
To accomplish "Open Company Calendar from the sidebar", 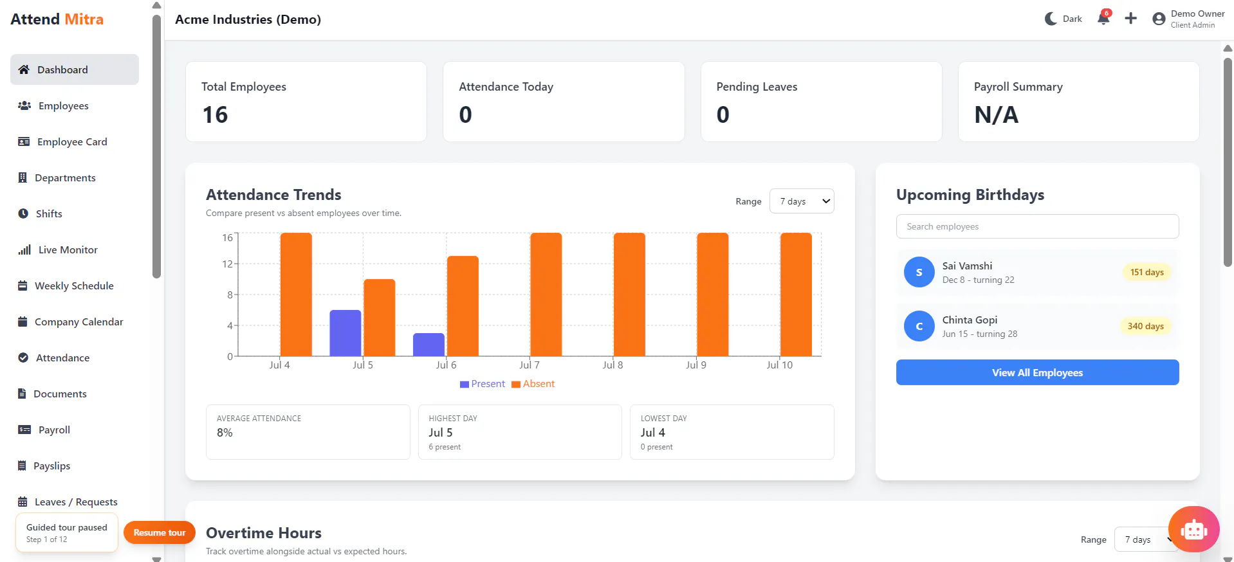I will pyautogui.click(x=75, y=322).
